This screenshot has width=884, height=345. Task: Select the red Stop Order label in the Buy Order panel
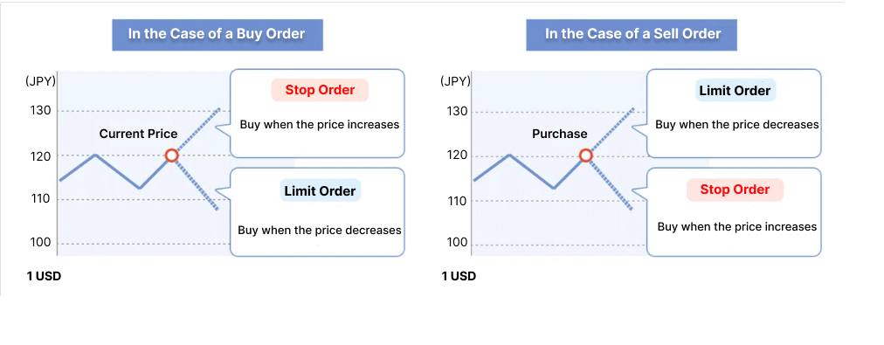coord(320,90)
